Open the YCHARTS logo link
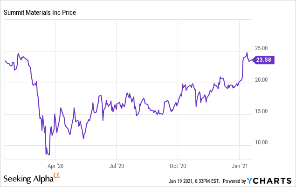The image size is (296, 187). (x=270, y=180)
